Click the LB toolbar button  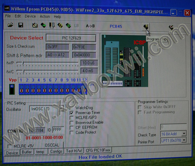tap(76, 26)
